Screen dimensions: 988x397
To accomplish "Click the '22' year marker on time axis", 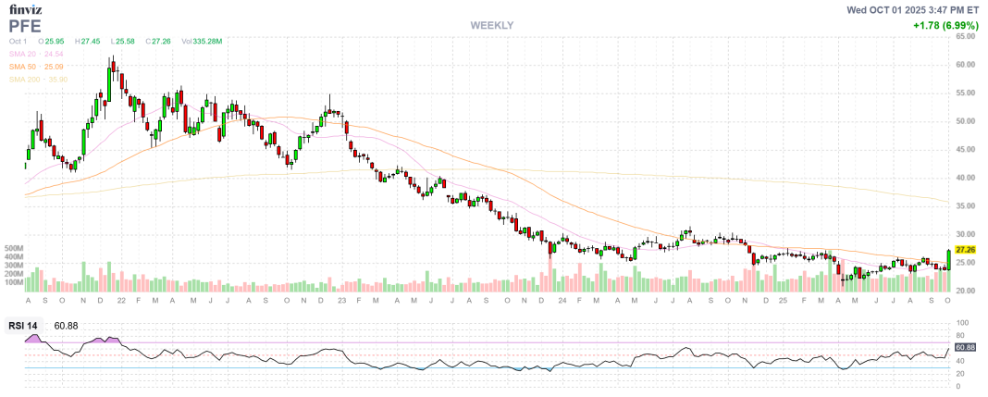I will pyautogui.click(x=120, y=301).
